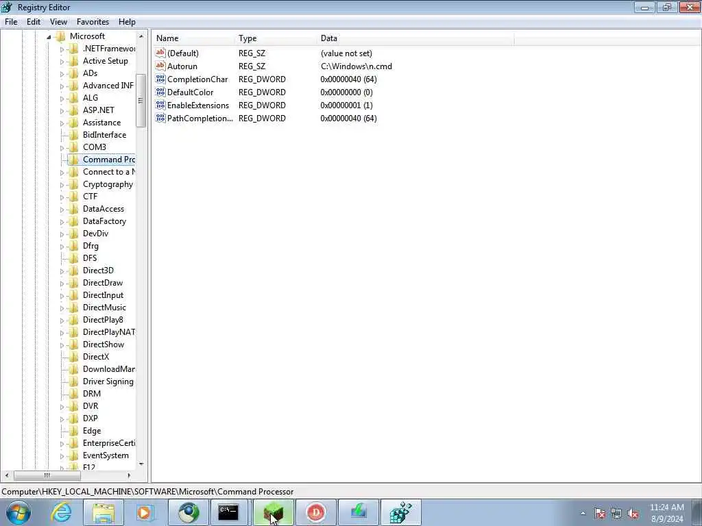Image resolution: width=702 pixels, height=526 pixels.
Task: Show hidden tray icons arrow
Action: click(583, 514)
